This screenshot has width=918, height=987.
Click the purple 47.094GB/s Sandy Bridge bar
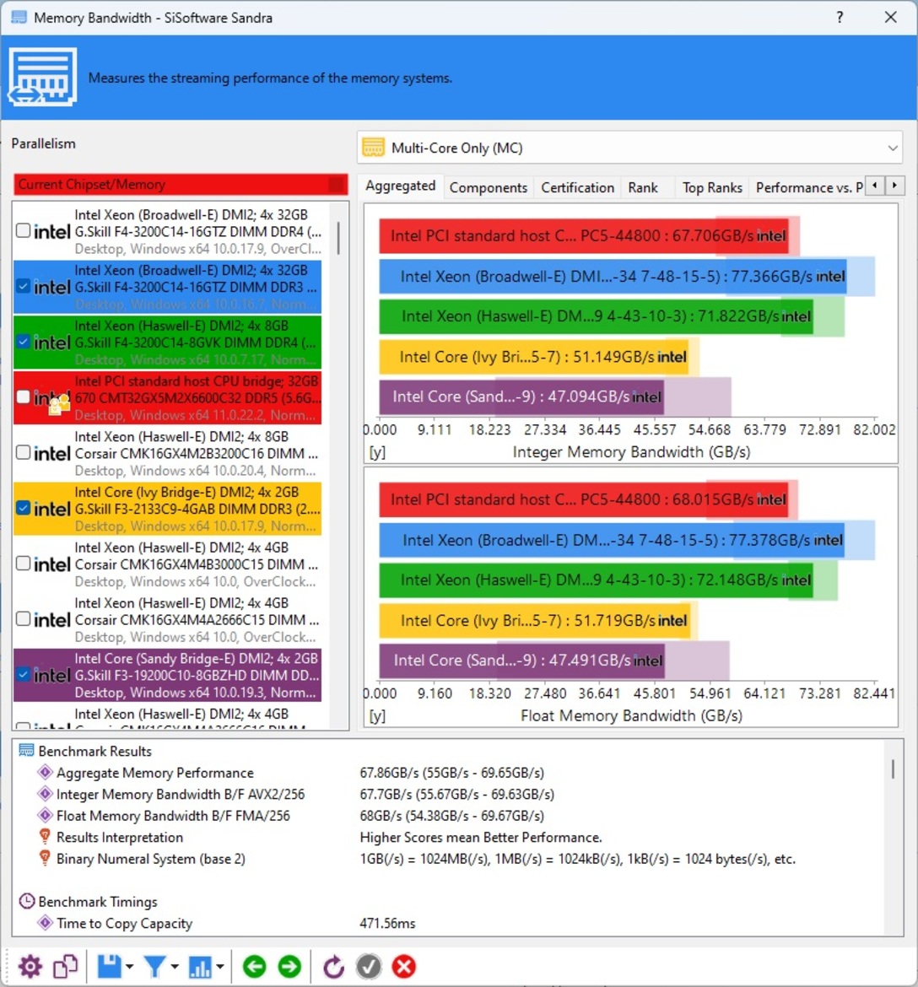521,397
